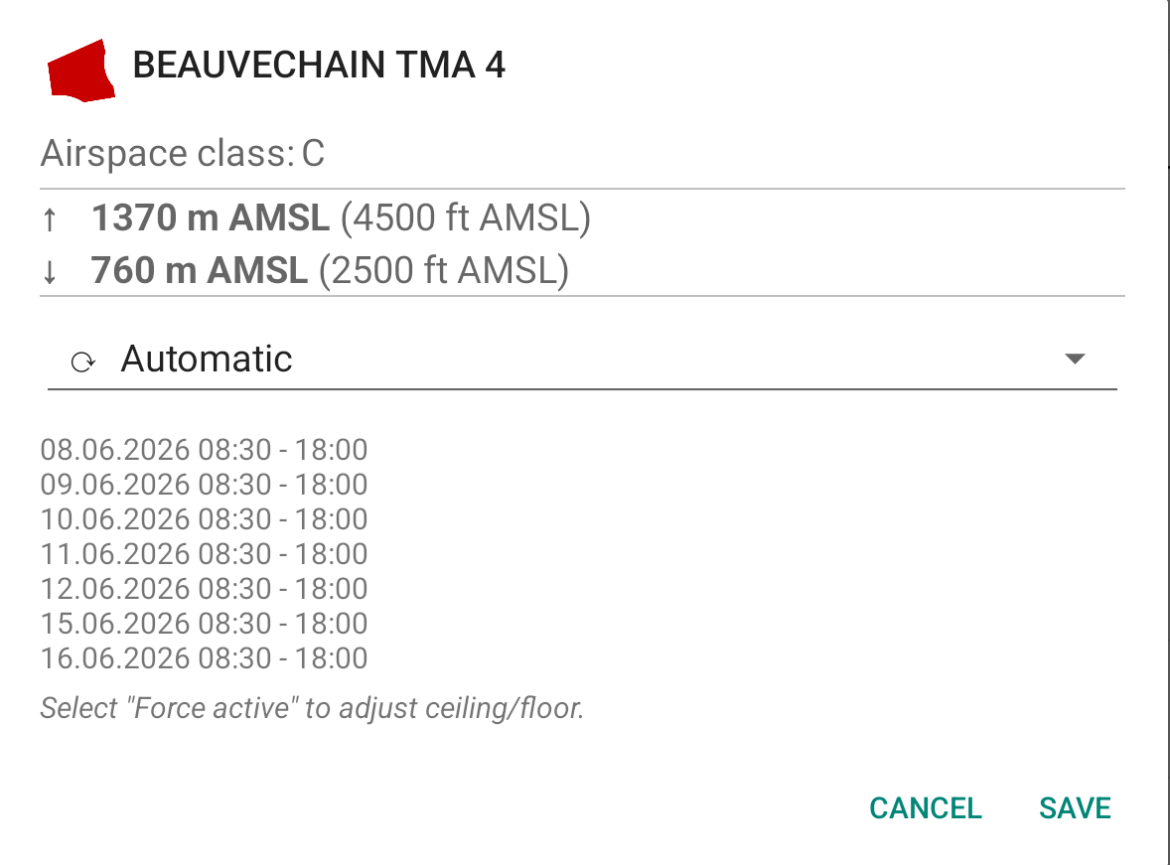1170x865 pixels.
Task: Save the airspace settings
Action: pos(1076,808)
